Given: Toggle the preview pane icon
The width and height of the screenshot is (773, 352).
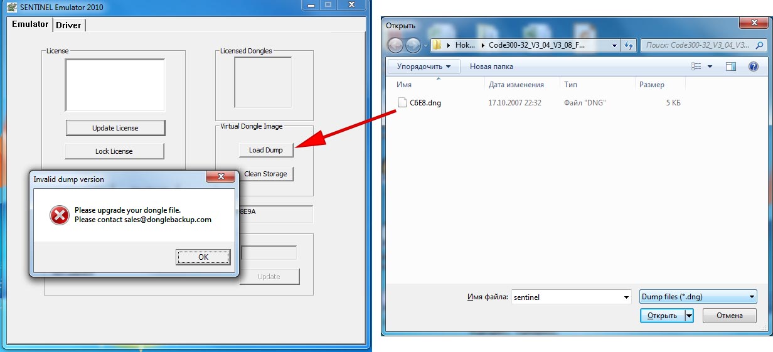Looking at the screenshot, I should coord(731,66).
